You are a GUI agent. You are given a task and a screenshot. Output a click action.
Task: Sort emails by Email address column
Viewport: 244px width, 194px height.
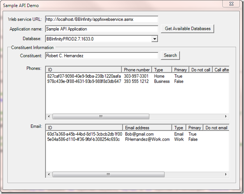click(x=148, y=128)
